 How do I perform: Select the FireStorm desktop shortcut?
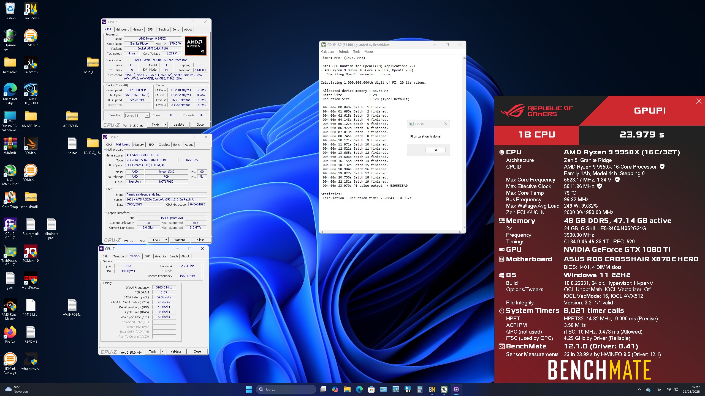tap(31, 65)
